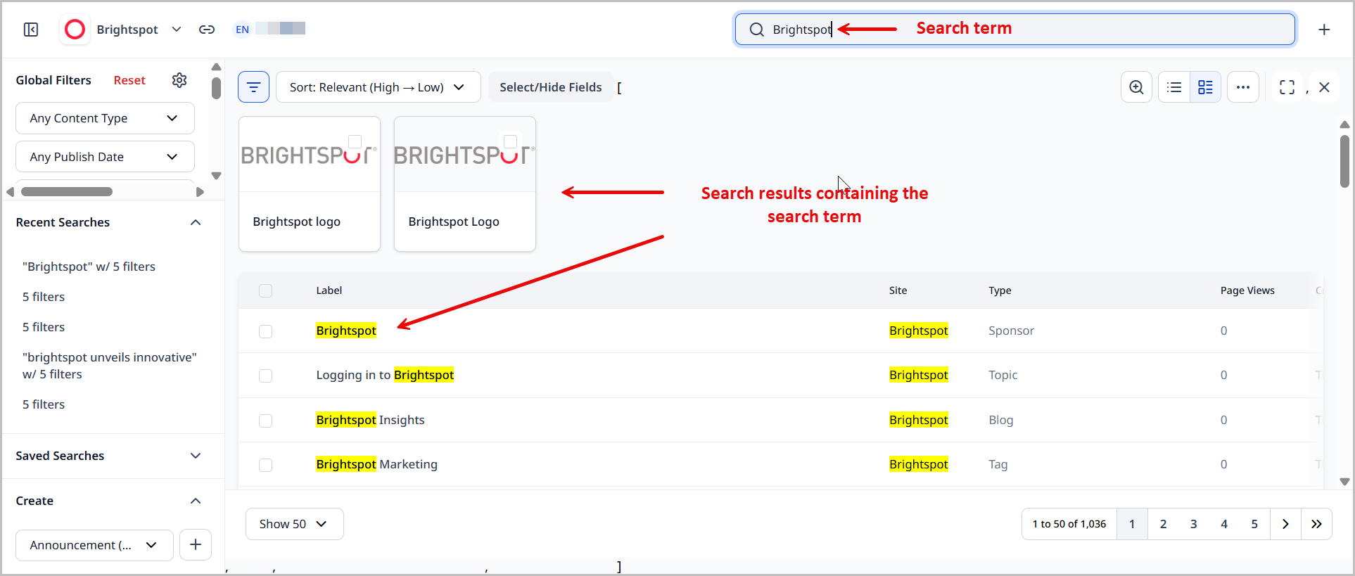Click sidebar horizontal scroll right arrow

coord(200,192)
